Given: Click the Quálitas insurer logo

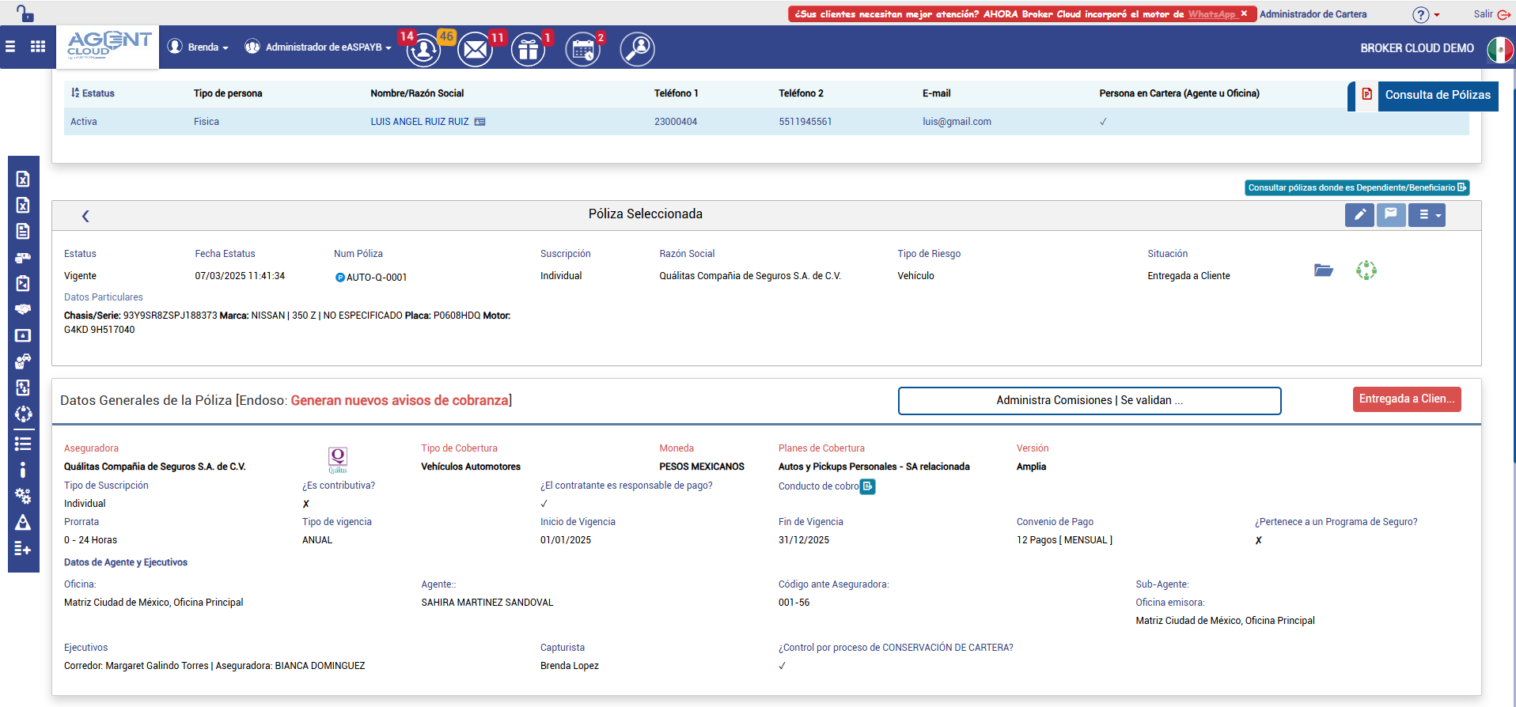Looking at the screenshot, I should tap(338, 459).
